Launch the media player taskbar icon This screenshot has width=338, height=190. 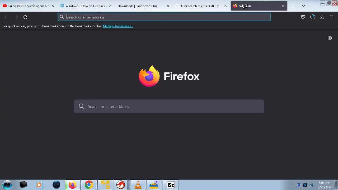[x=39, y=185]
